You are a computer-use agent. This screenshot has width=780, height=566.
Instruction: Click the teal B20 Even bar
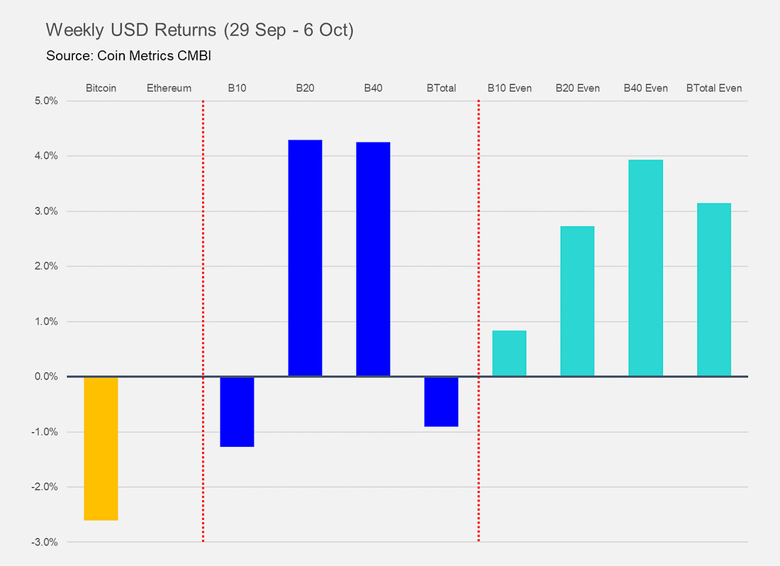click(x=577, y=301)
